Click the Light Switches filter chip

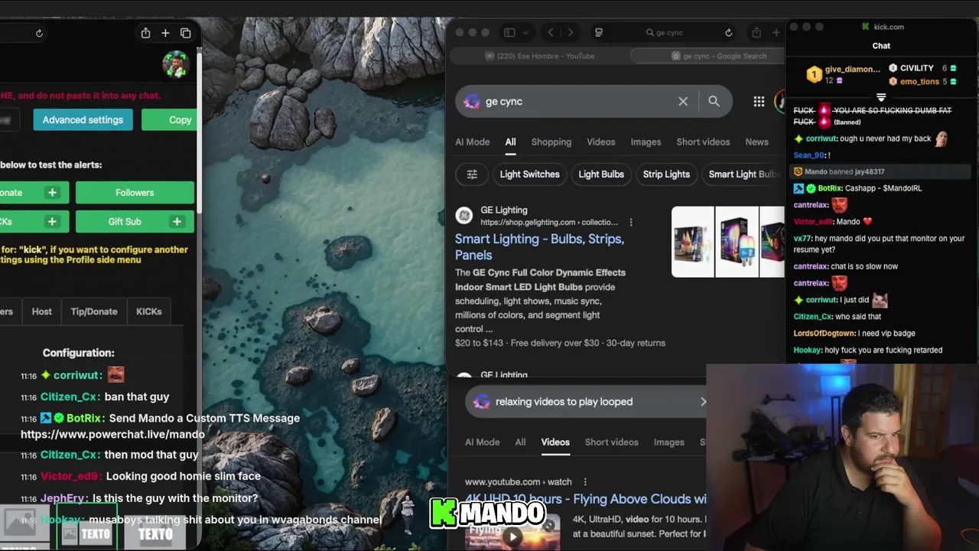click(x=529, y=174)
